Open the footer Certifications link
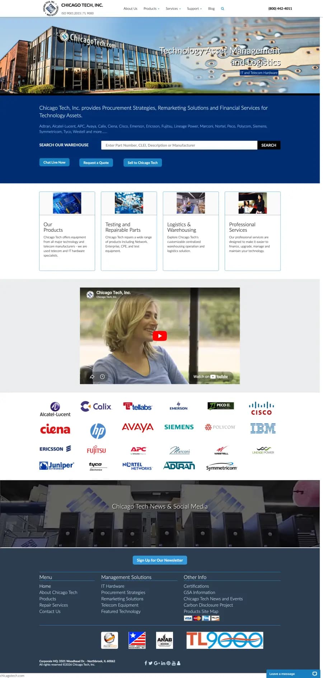This screenshot has height=678, width=323. [x=196, y=586]
